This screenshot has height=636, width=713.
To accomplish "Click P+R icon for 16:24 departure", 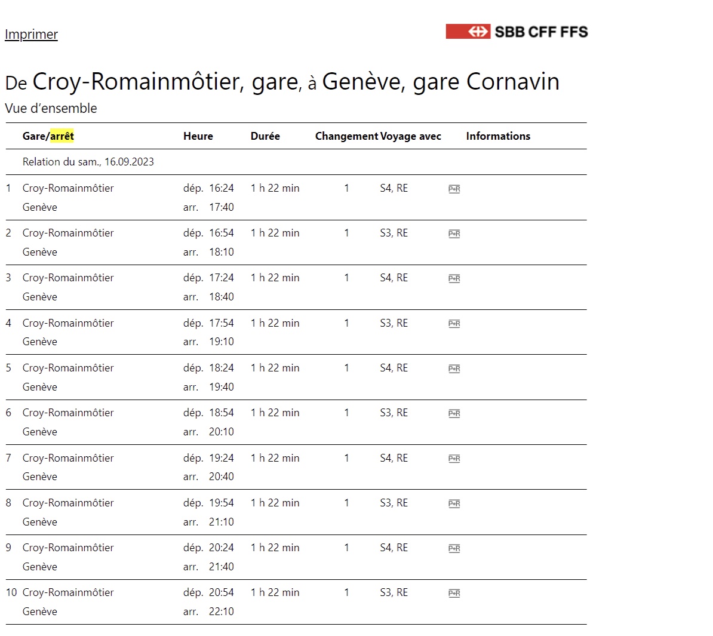I will pos(454,189).
